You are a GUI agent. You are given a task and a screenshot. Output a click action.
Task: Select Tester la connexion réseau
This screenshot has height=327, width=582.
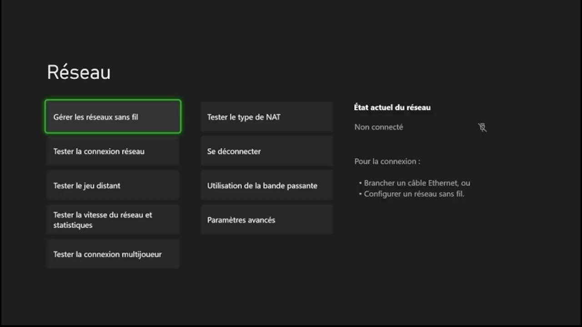tap(113, 151)
